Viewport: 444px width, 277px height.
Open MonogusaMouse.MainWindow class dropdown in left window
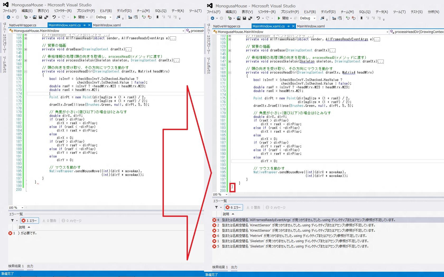point(183,31)
